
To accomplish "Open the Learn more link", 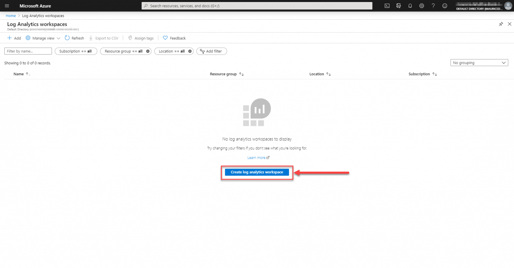I will click(256, 157).
